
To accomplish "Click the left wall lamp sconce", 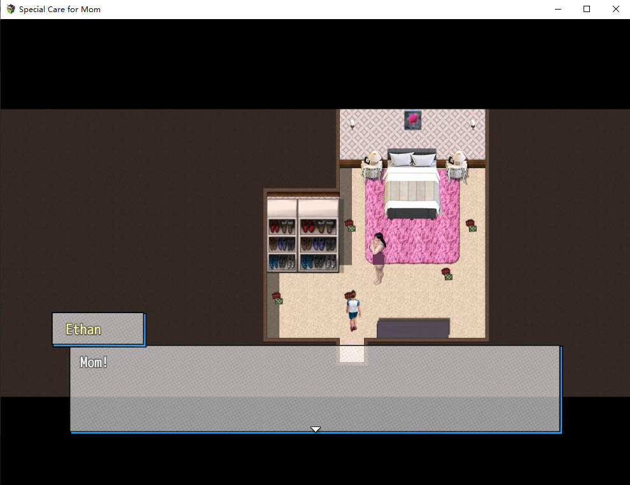I will click(352, 123).
